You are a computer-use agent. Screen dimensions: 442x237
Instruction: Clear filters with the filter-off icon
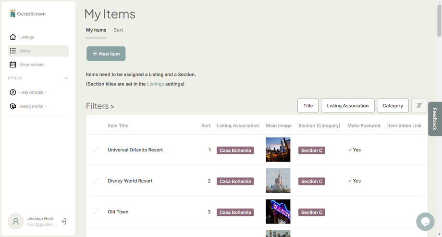[419, 106]
